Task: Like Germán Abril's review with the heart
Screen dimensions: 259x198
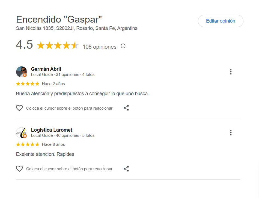Action: click(19, 108)
